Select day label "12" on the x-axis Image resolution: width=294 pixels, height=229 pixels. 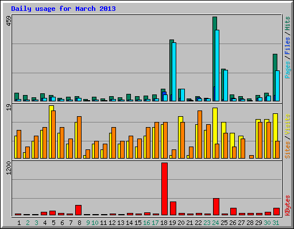112,223
